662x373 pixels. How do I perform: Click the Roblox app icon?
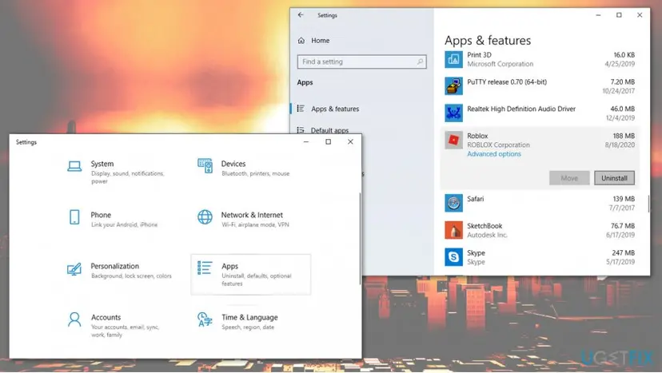pos(453,140)
